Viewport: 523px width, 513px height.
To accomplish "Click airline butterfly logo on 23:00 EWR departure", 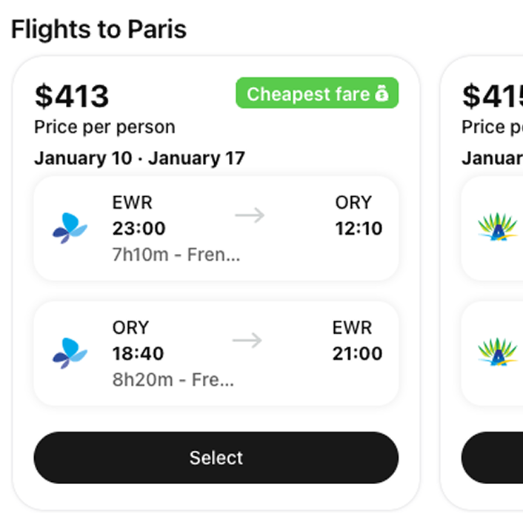I will 70,228.
